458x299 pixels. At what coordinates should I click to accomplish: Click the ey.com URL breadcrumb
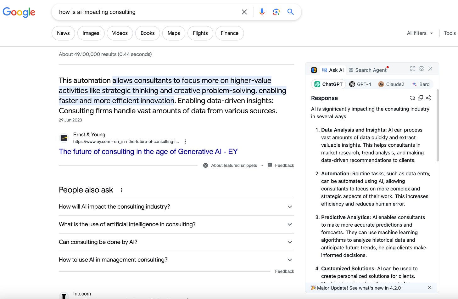(x=126, y=142)
